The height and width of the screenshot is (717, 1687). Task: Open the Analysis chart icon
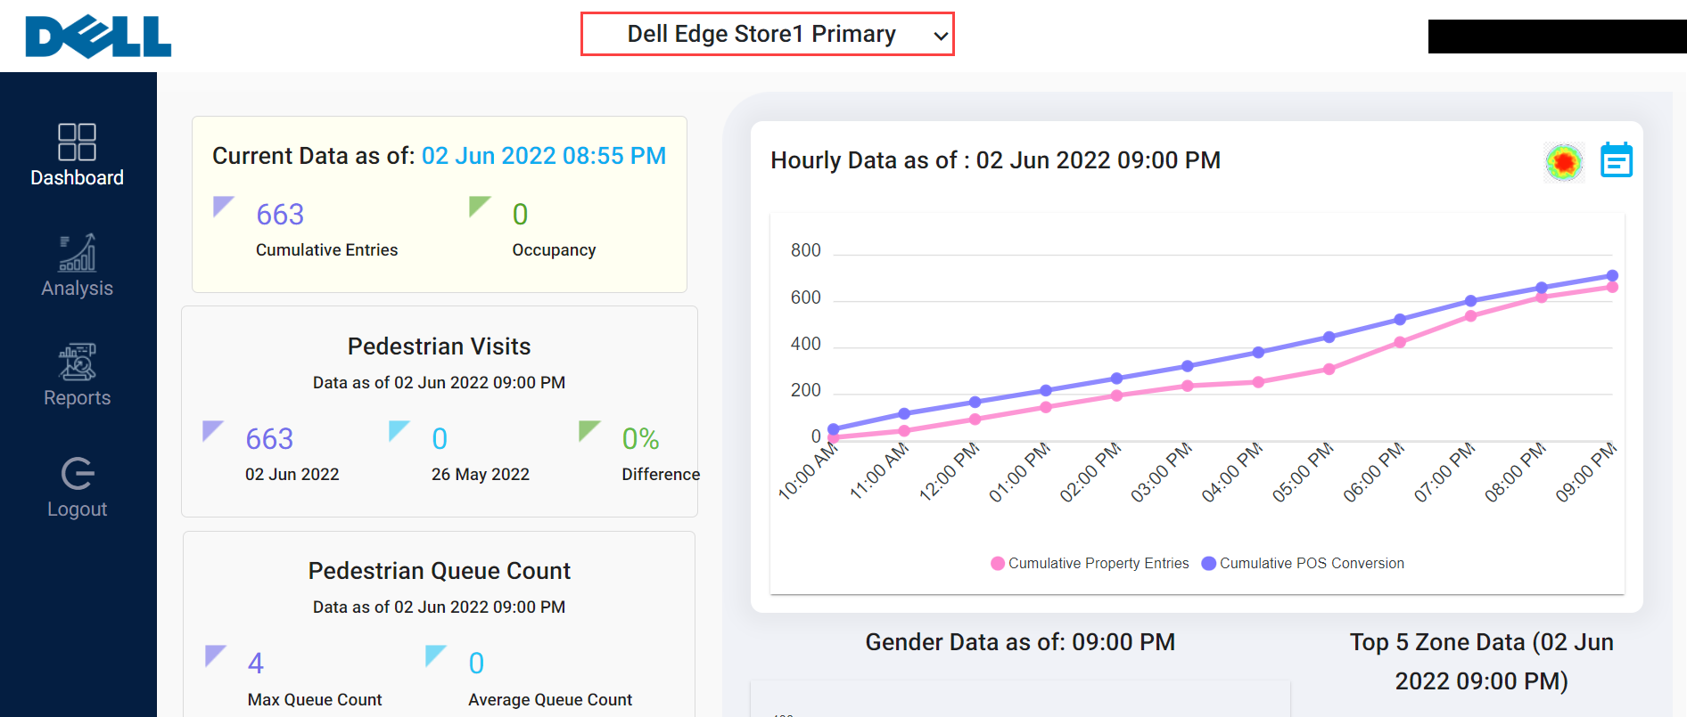coord(77,252)
